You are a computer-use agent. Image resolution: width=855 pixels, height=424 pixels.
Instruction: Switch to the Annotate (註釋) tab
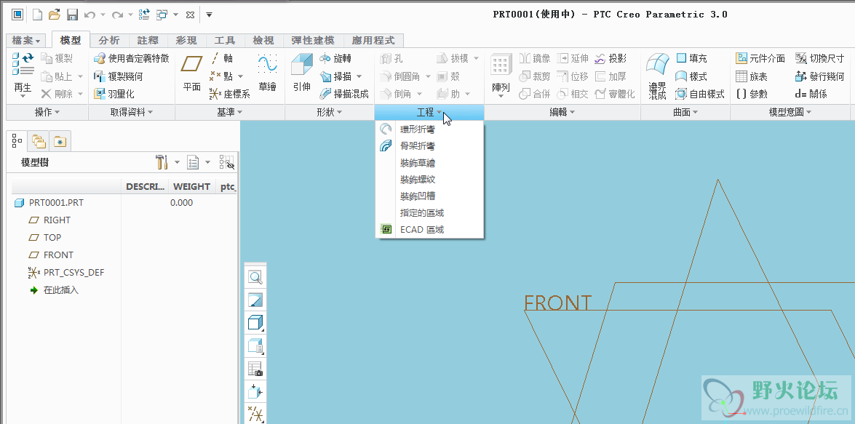tap(148, 41)
